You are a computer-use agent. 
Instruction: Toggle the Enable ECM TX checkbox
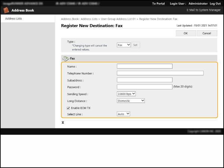pyautogui.click(x=68, y=108)
